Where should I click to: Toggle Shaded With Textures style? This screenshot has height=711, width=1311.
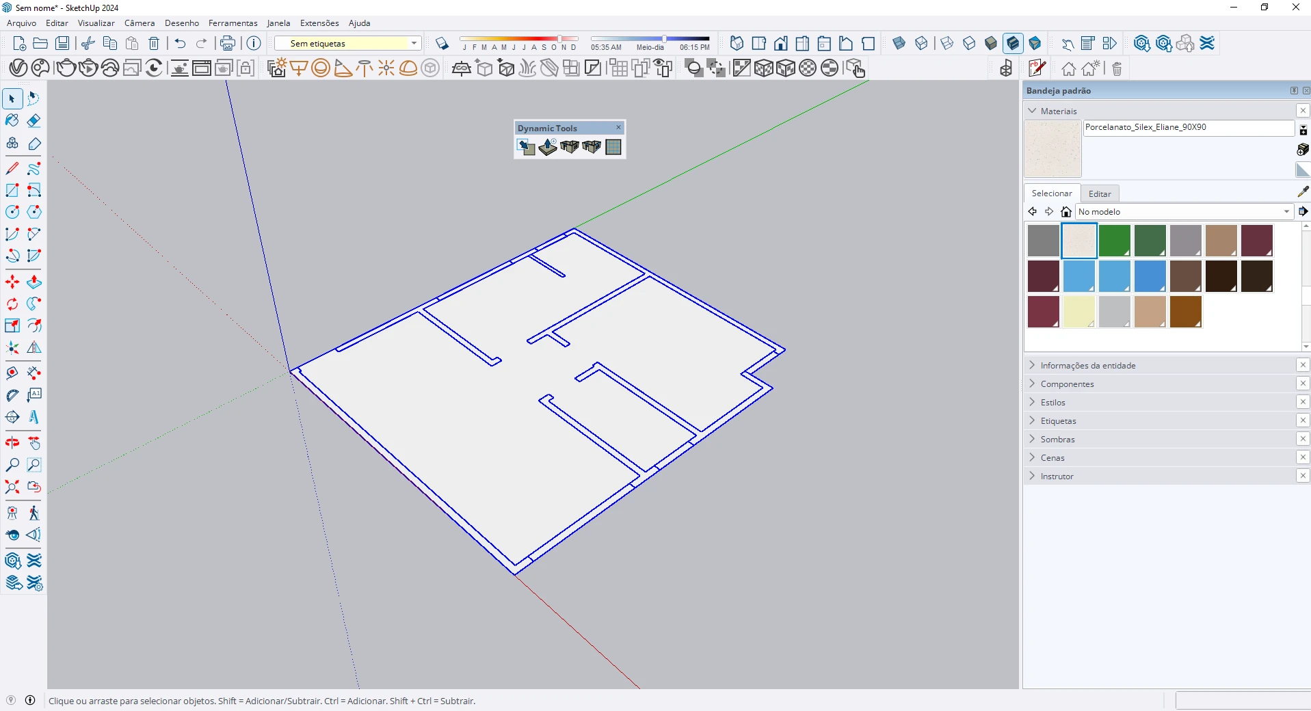(x=1013, y=44)
